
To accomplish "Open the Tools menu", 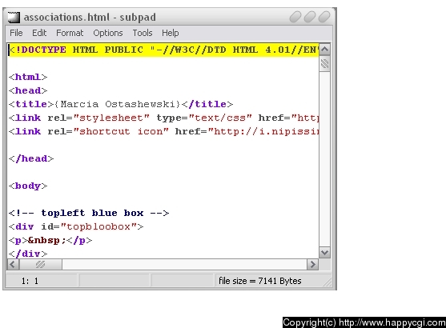I will point(143,33).
